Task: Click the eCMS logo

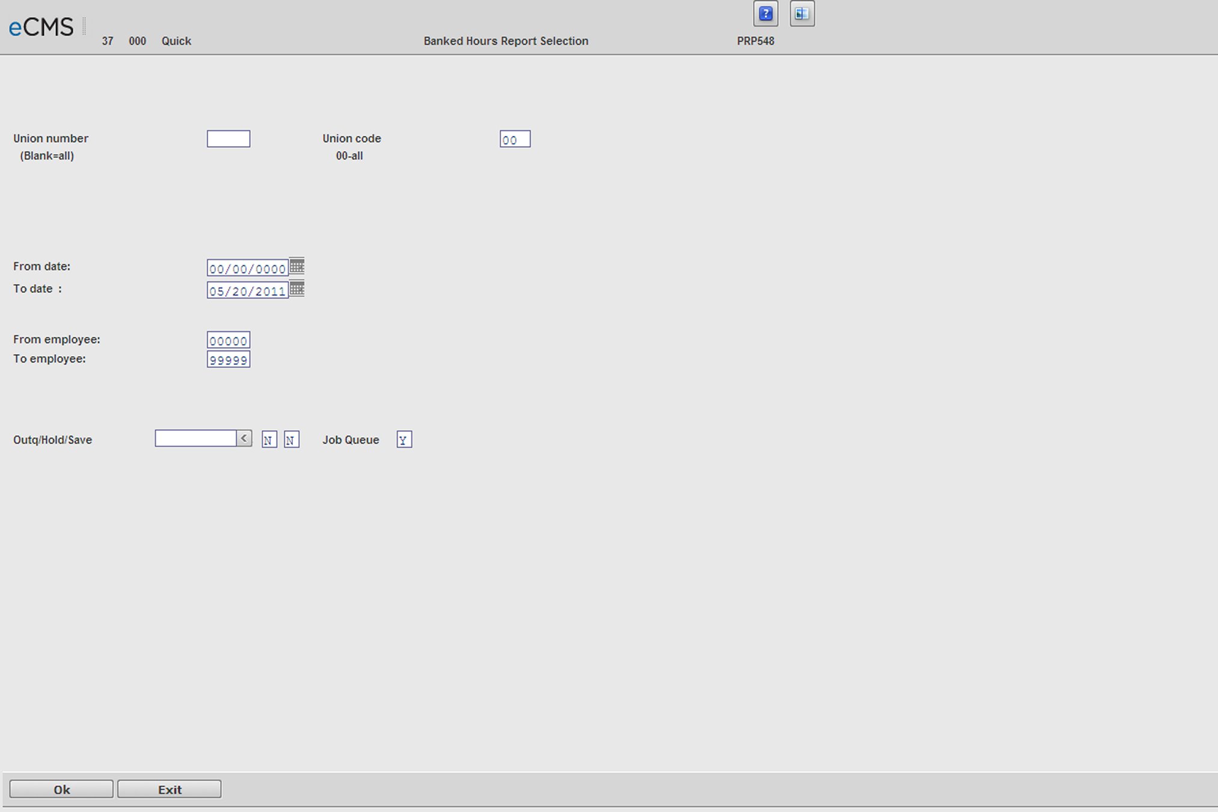Action: coord(41,27)
